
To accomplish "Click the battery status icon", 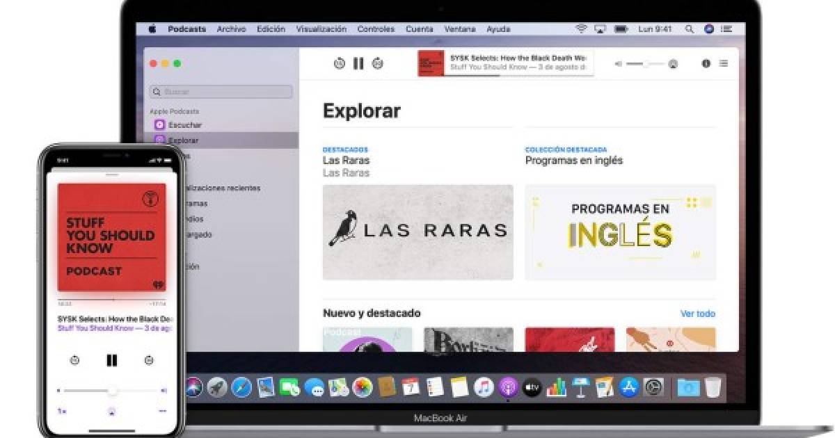I will 621,29.
